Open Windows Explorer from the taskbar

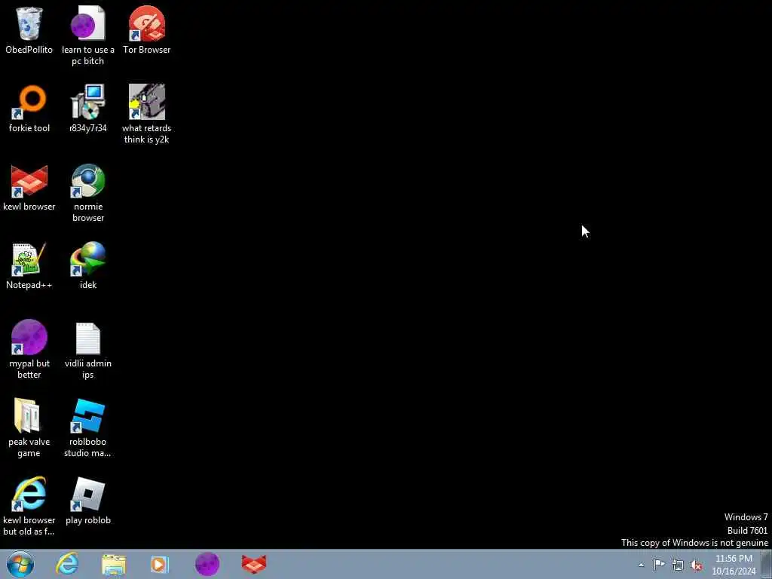coord(114,565)
